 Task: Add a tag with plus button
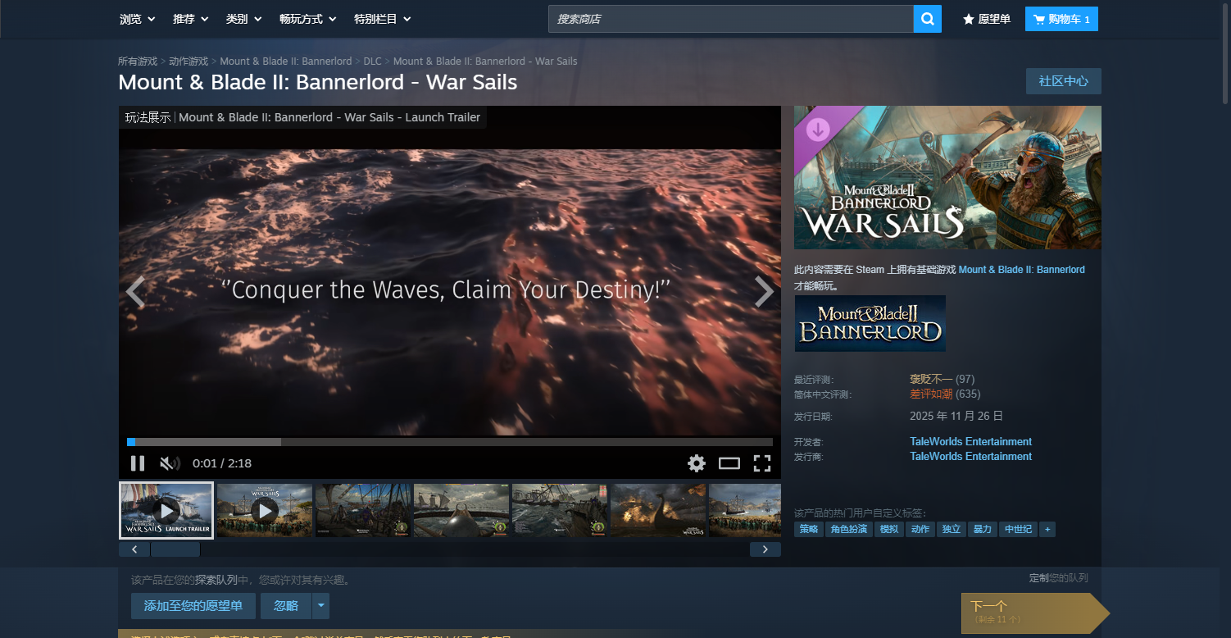point(1047,529)
